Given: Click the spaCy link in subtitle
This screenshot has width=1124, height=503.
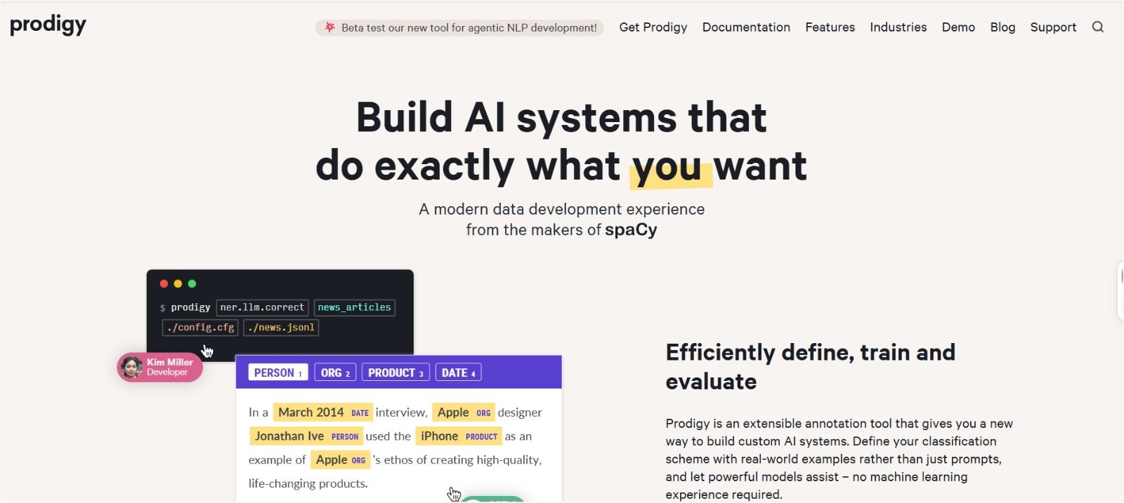Looking at the screenshot, I should (631, 230).
